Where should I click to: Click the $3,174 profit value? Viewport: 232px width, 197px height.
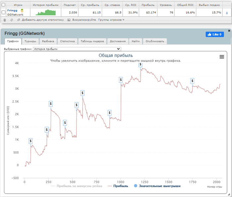151,13
